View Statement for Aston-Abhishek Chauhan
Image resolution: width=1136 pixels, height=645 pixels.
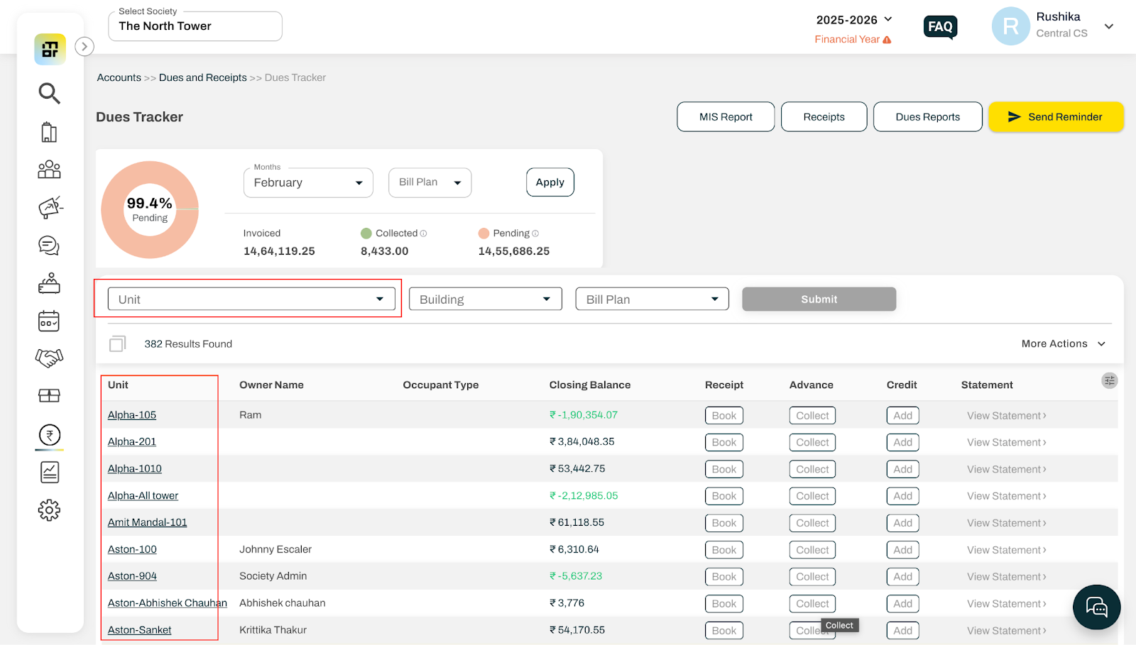click(1007, 605)
